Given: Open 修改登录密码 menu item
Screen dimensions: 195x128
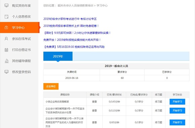Looking at the screenshot, I should (19, 72).
